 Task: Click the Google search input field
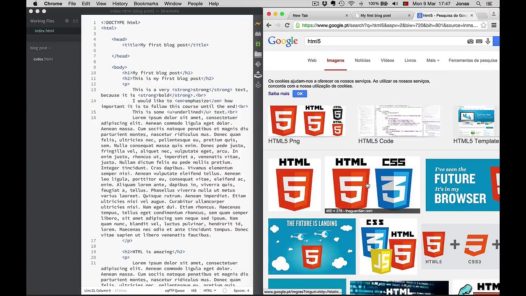point(385,41)
